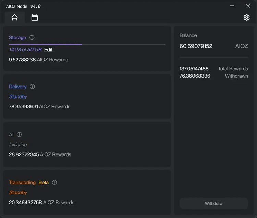The width and height of the screenshot is (257, 218).
Task: Open the Home tab icon
Action: 15,18
